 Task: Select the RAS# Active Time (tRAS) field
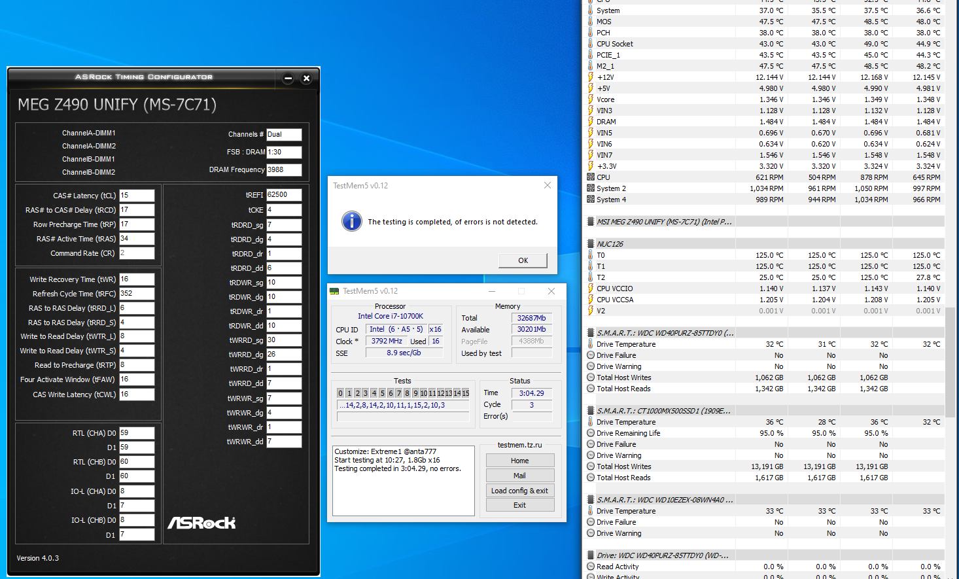(x=137, y=239)
